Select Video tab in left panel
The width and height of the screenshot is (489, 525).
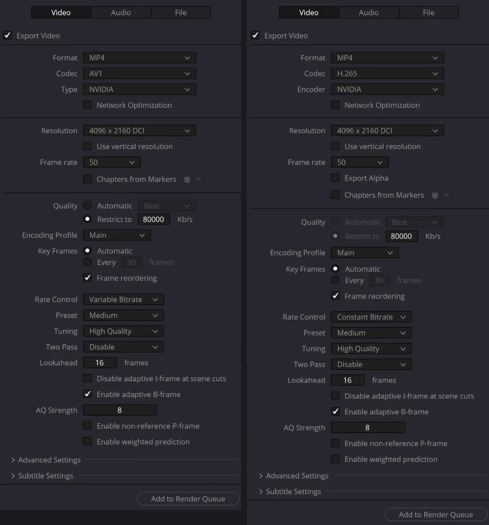[61, 12]
